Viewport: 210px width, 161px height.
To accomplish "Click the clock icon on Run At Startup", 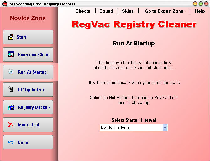I will 11,72.
